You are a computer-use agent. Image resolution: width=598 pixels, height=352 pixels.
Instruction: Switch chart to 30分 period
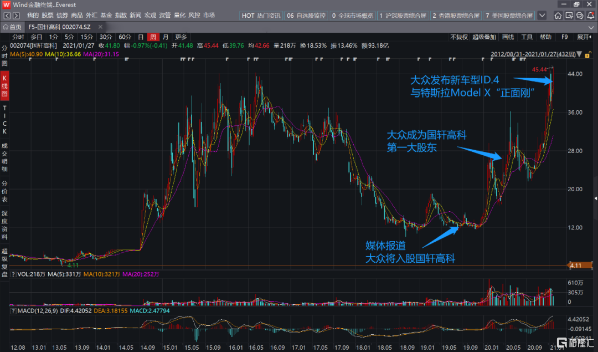tap(106, 37)
